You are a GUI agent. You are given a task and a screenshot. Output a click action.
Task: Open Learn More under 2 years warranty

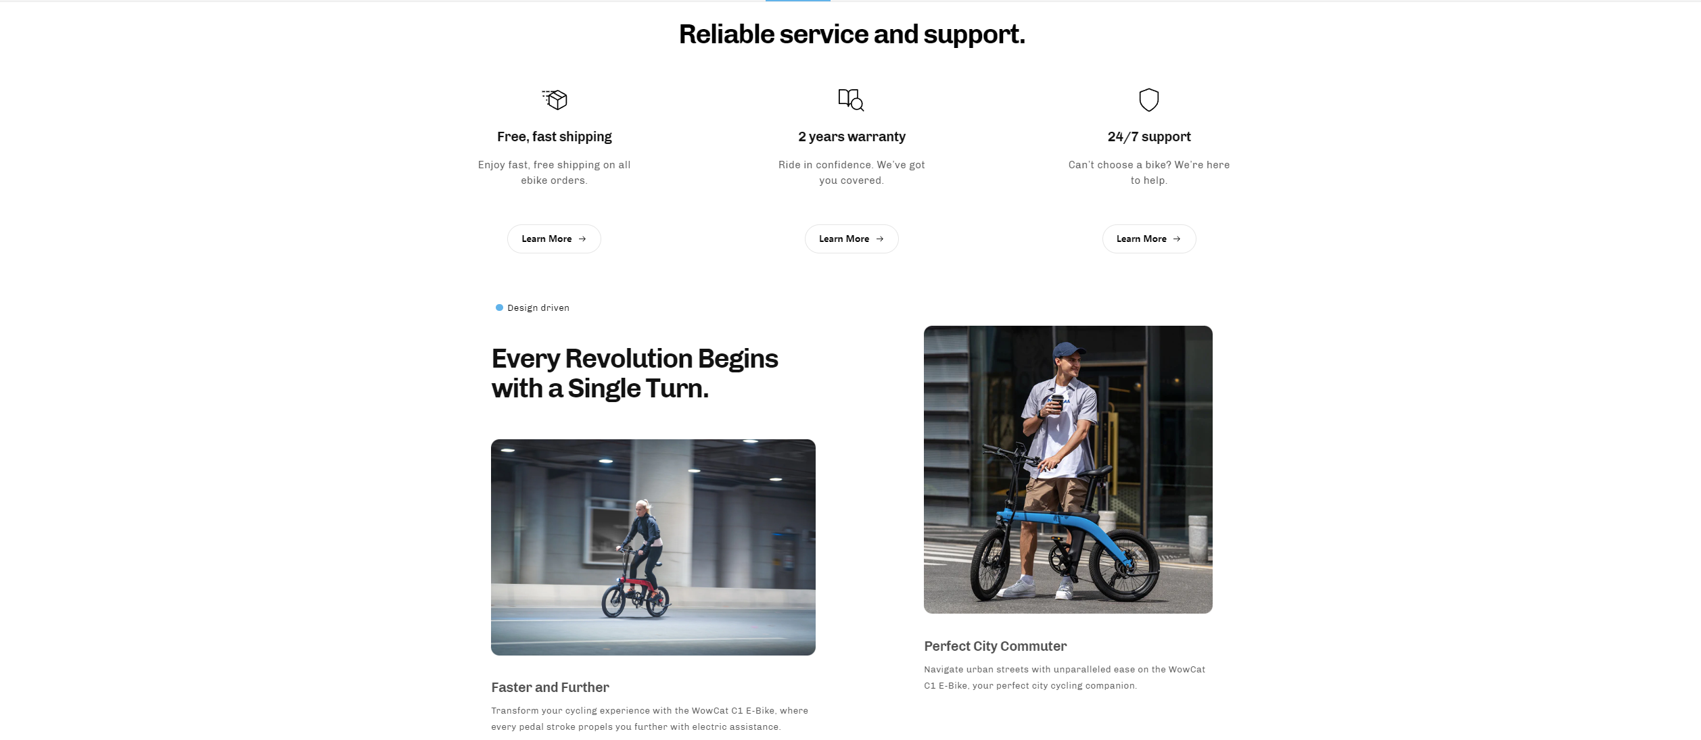pos(852,239)
